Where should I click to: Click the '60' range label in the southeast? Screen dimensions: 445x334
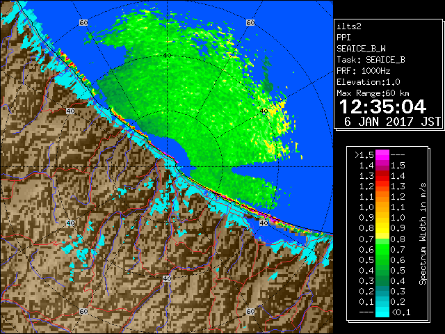[x=250, y=311]
